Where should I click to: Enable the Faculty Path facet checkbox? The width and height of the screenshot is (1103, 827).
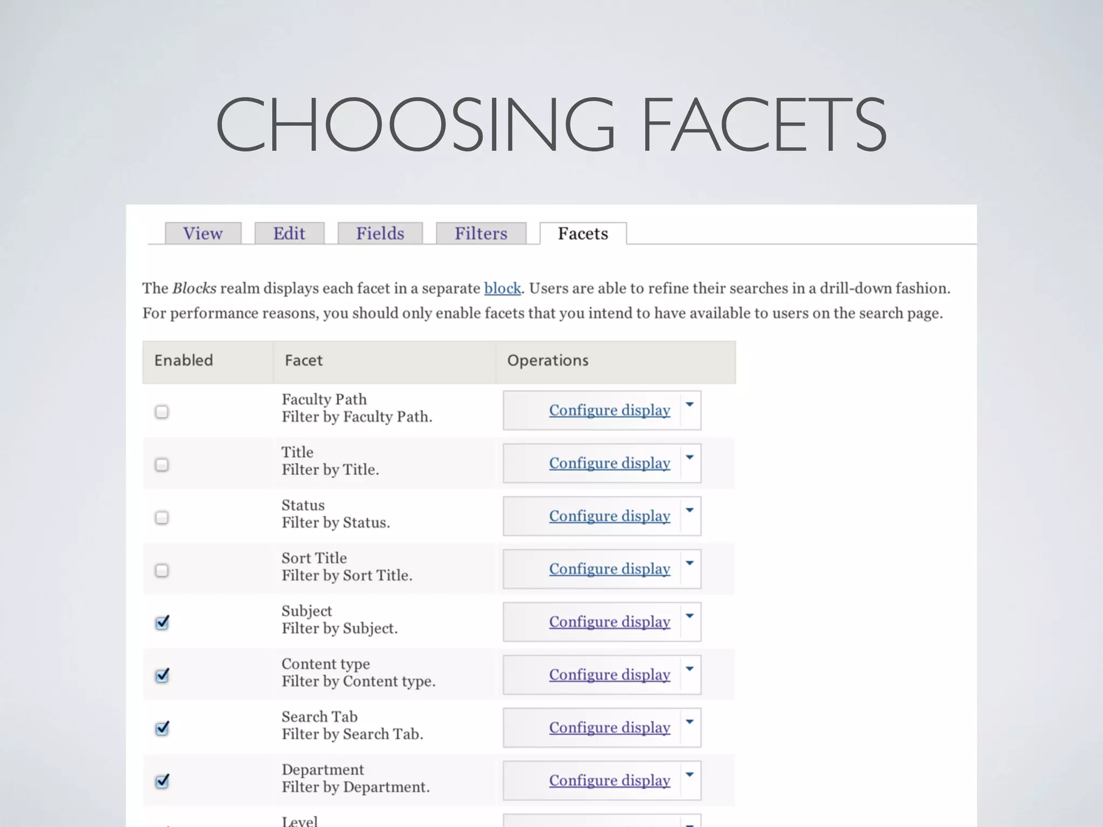(x=162, y=412)
